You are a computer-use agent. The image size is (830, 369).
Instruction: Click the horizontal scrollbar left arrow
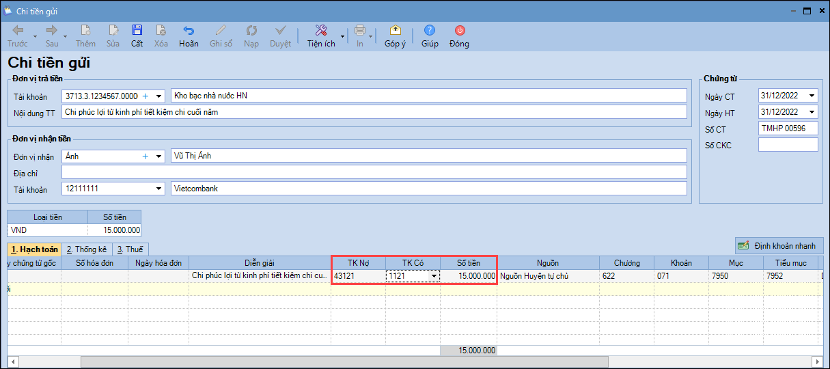pyautogui.click(x=13, y=361)
